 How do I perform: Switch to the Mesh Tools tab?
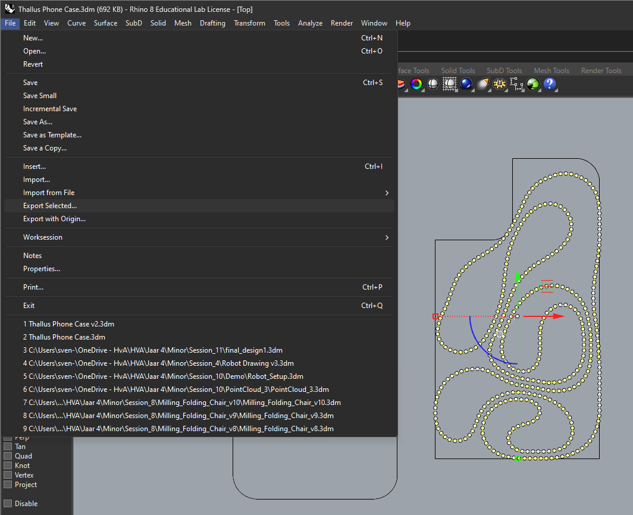(x=551, y=71)
